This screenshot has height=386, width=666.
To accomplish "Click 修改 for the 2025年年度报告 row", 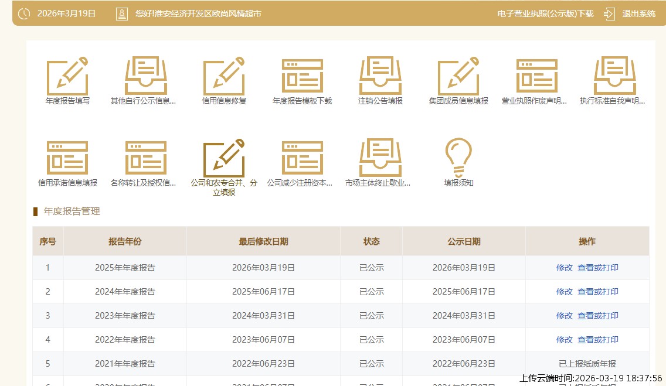I will pos(564,268).
